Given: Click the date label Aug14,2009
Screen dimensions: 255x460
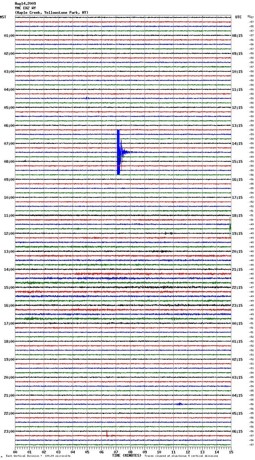Looking at the screenshot, I should [25, 4].
